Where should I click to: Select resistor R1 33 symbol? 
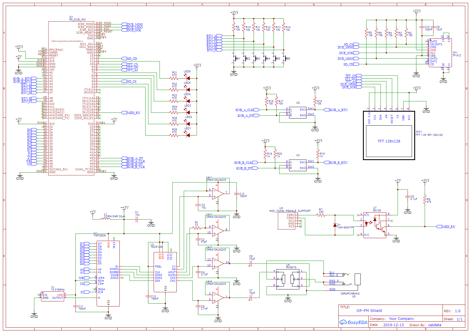pos(197,228)
